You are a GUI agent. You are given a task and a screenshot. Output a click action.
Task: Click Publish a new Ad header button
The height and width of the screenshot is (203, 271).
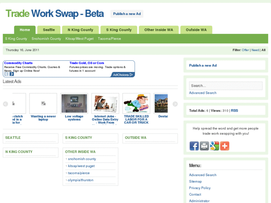[x=127, y=14]
